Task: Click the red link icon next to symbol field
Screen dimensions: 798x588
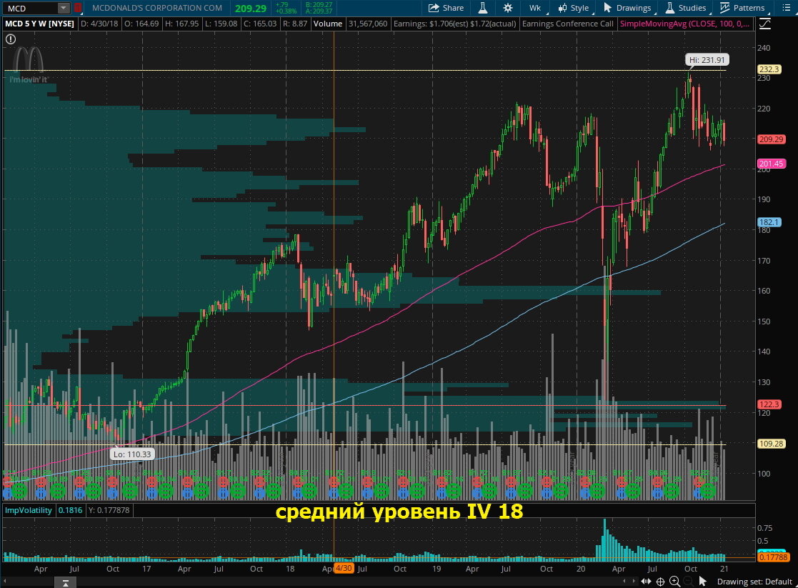Action: (x=78, y=8)
